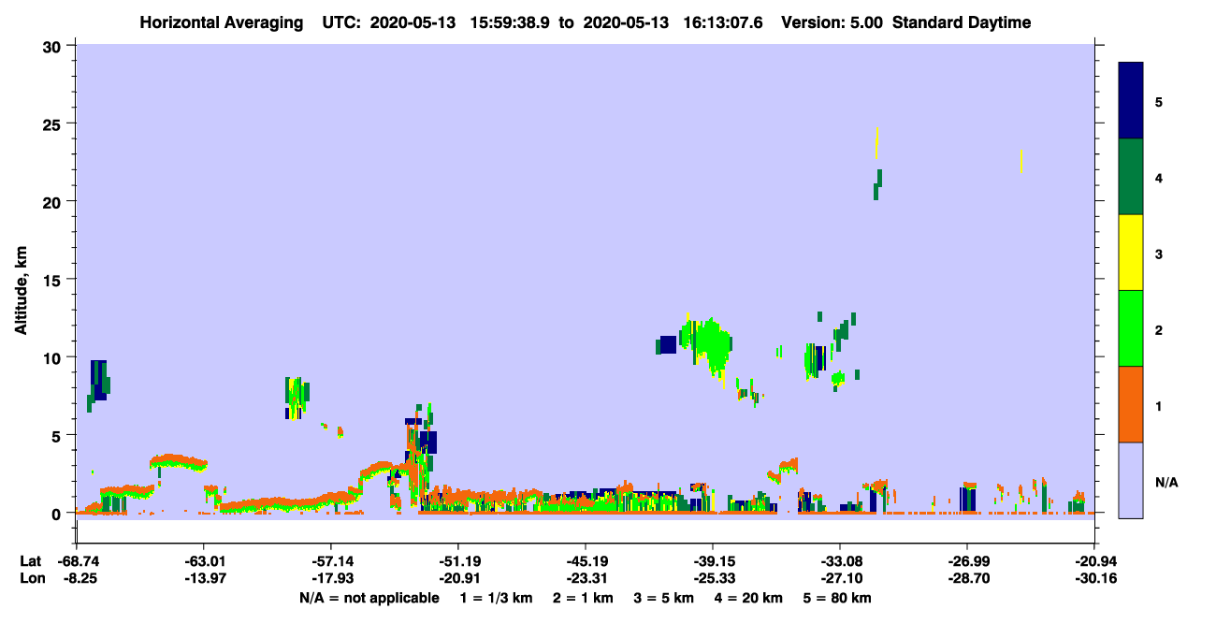The width and height of the screenshot is (1216, 624).
Task: Click the dark green feature near 21 km altitude
Action: (x=877, y=184)
